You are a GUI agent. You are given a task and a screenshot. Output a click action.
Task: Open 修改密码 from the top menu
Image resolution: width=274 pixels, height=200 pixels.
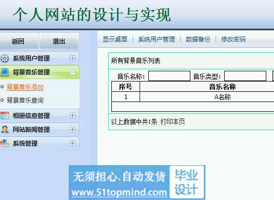tap(233, 39)
